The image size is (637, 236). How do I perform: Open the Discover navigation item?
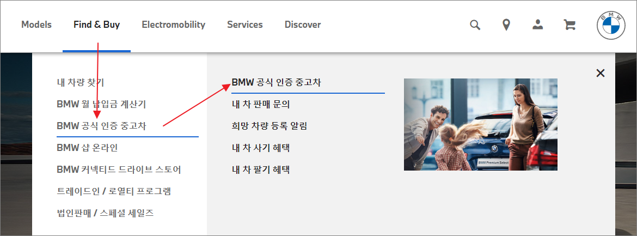click(303, 25)
